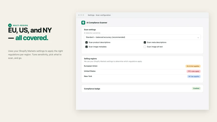This screenshot has height=122, width=217.
Task: Click the FTC rules apply badge
Action: click(193, 71)
